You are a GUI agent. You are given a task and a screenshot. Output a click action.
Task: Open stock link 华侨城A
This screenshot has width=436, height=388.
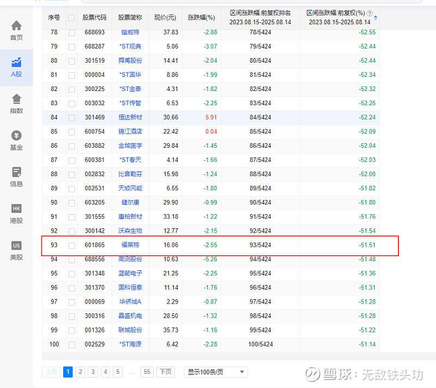pyautogui.click(x=130, y=301)
